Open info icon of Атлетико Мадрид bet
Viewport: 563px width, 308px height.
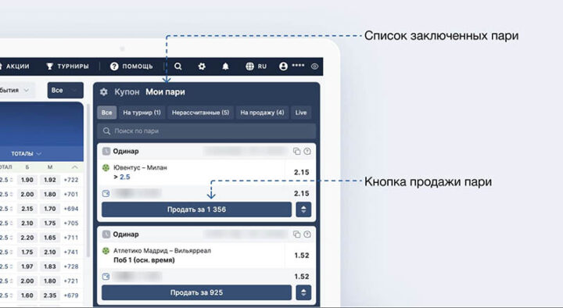[x=307, y=235]
